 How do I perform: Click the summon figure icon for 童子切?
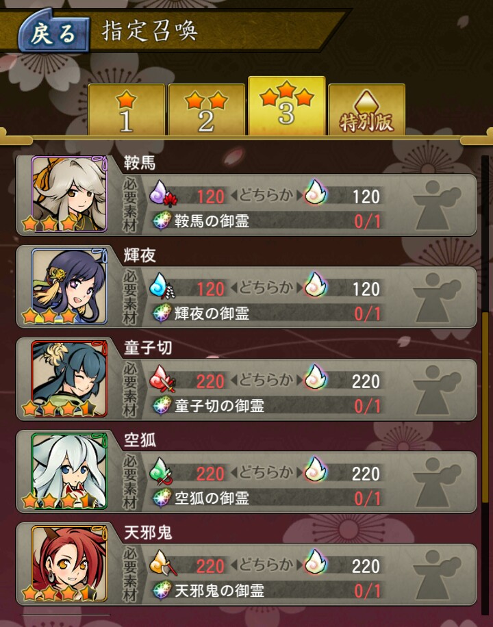pyautogui.click(x=437, y=389)
